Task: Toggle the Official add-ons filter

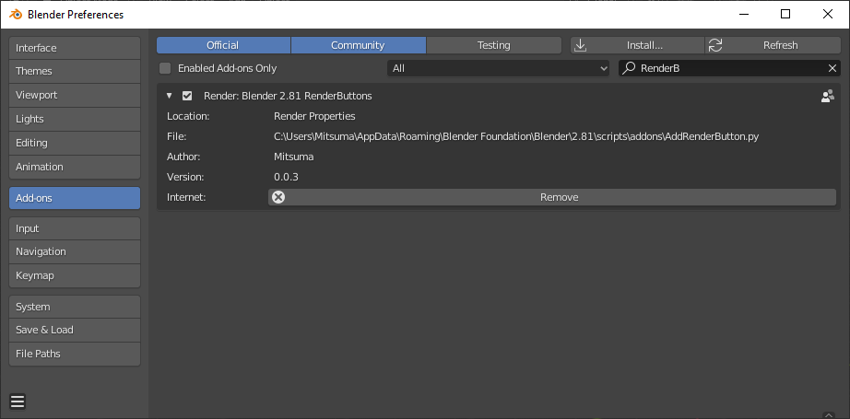Action: (x=223, y=45)
